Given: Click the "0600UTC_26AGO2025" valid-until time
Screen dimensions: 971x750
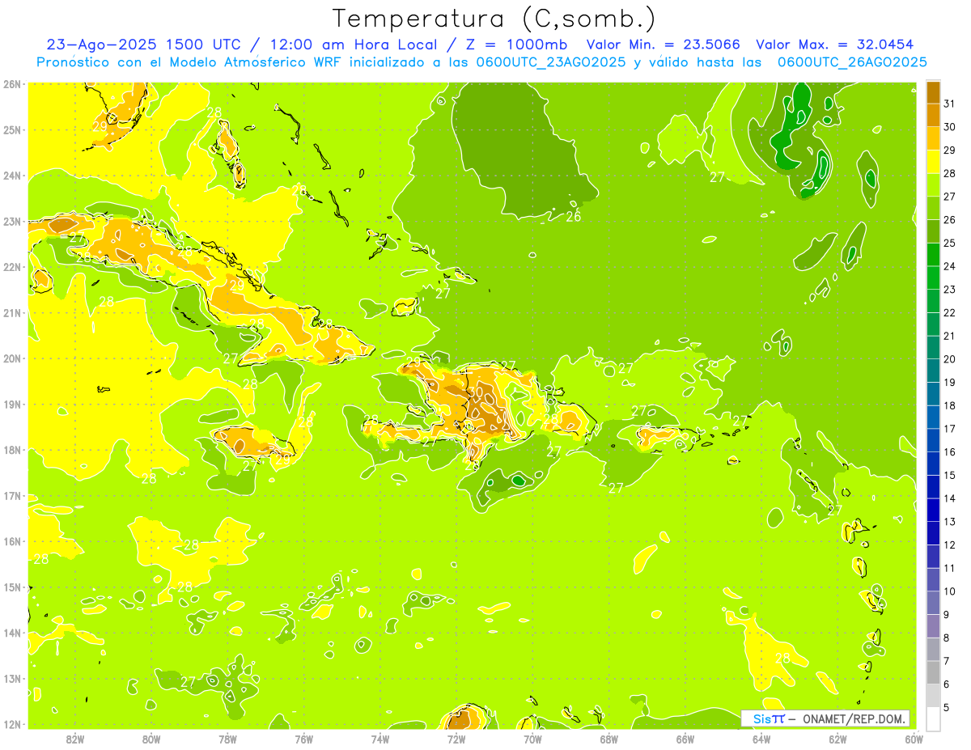Looking at the screenshot, I should 852,62.
